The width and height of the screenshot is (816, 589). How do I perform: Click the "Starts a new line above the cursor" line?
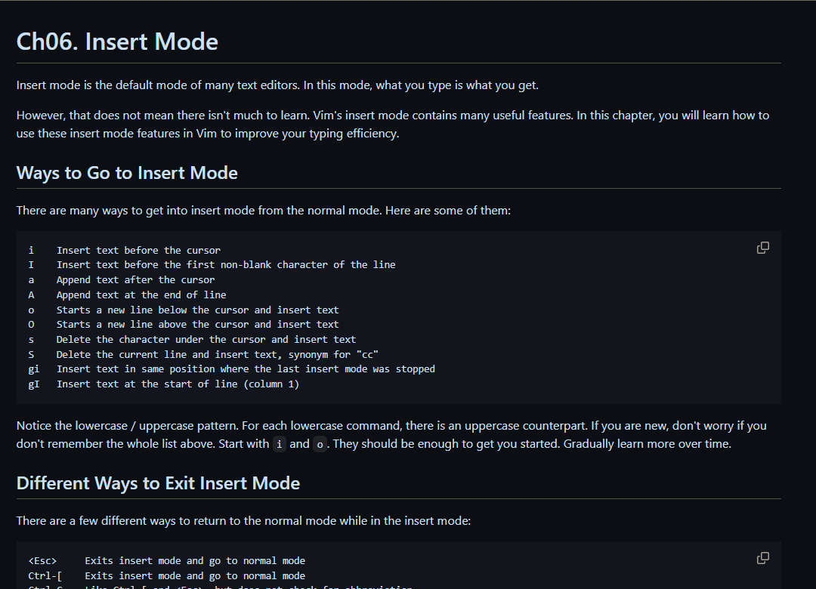197,325
